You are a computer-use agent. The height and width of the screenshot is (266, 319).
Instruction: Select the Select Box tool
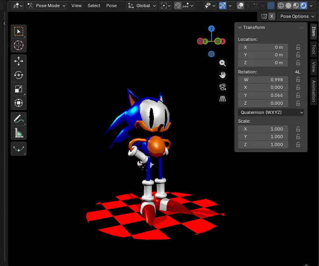click(x=19, y=31)
